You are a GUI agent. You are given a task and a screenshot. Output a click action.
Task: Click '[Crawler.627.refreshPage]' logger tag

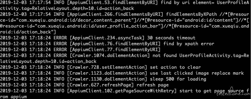point(100,85)
